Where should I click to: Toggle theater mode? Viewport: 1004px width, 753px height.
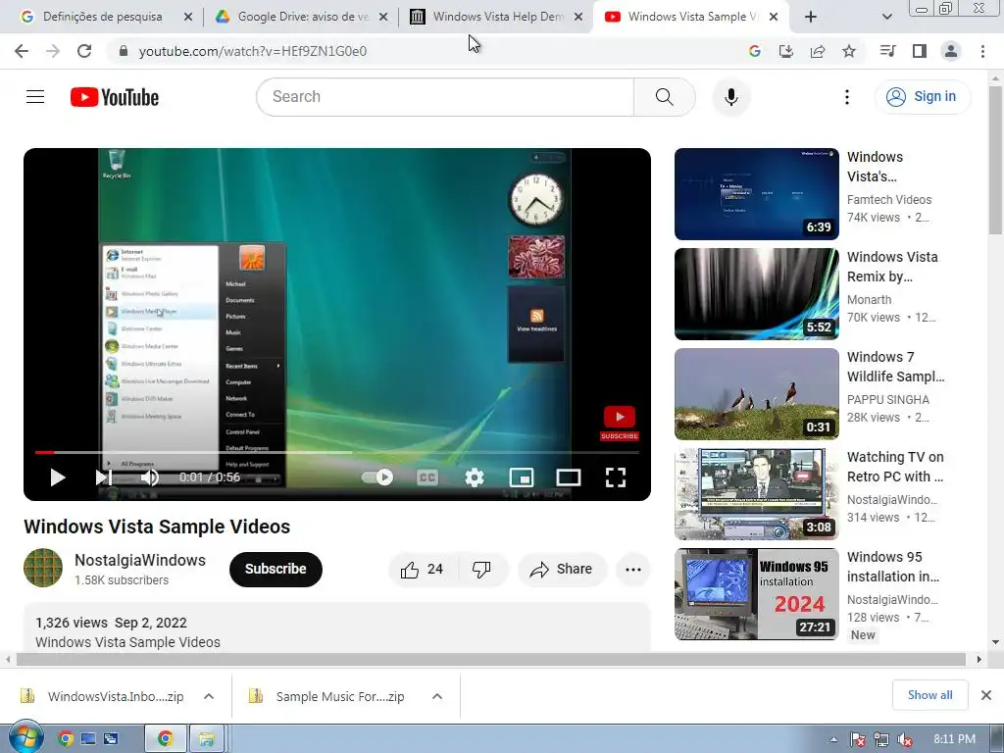pyautogui.click(x=569, y=477)
